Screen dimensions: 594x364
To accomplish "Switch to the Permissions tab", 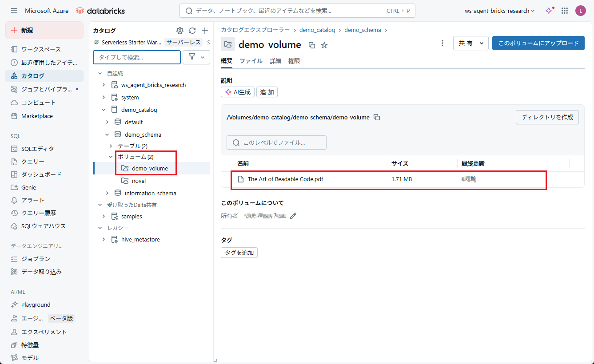I will coord(294,61).
